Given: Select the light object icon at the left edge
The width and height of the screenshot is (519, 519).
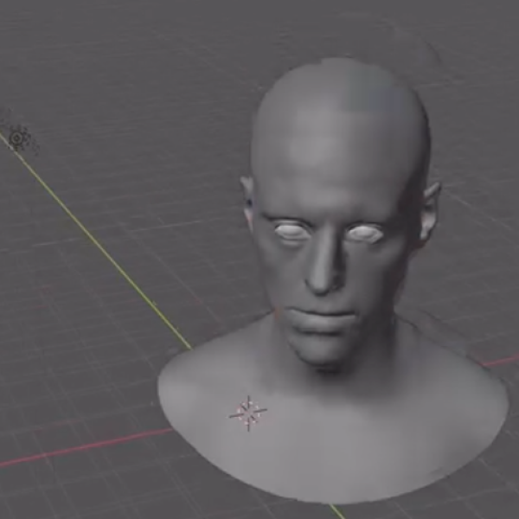Looking at the screenshot, I should tap(19, 138).
